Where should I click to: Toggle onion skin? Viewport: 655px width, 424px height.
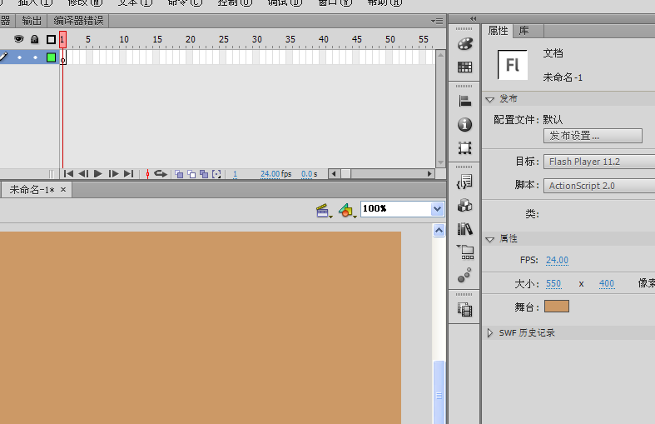[179, 174]
